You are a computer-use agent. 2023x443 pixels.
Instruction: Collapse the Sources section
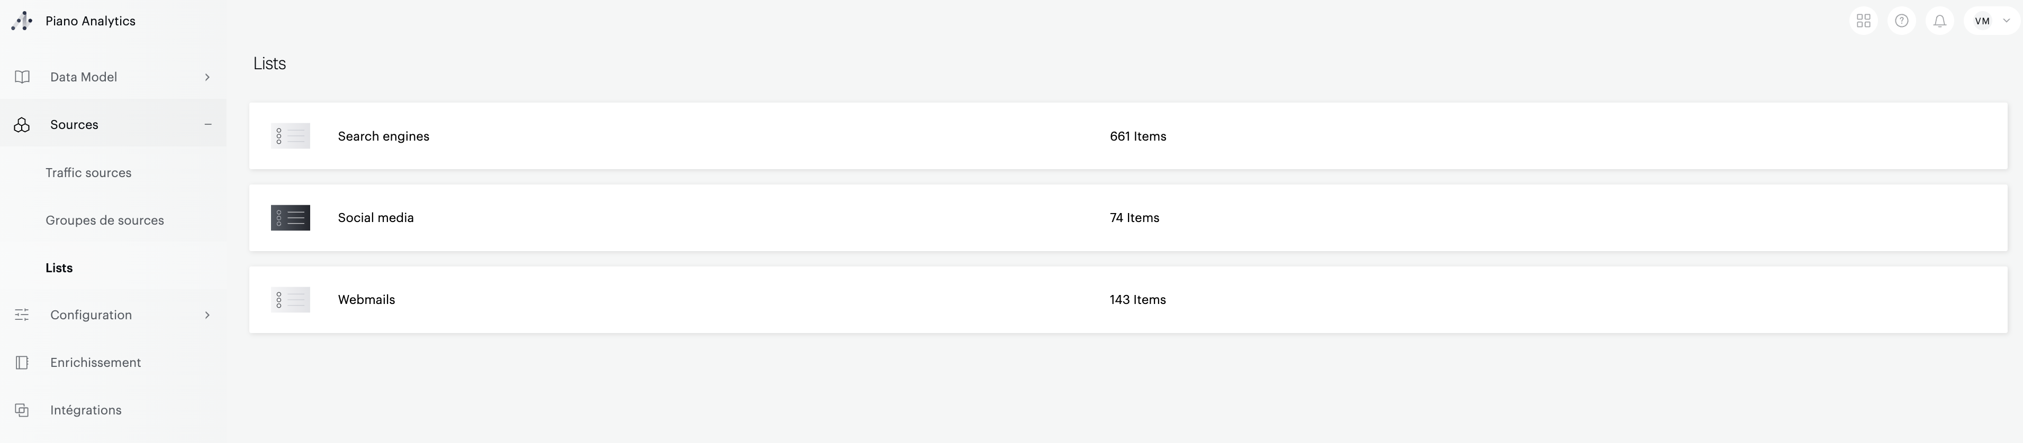(208, 125)
